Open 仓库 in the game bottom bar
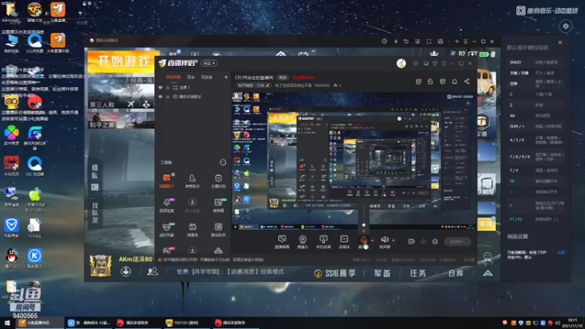Image resolution: width=585 pixels, height=329 pixels. coord(456,273)
